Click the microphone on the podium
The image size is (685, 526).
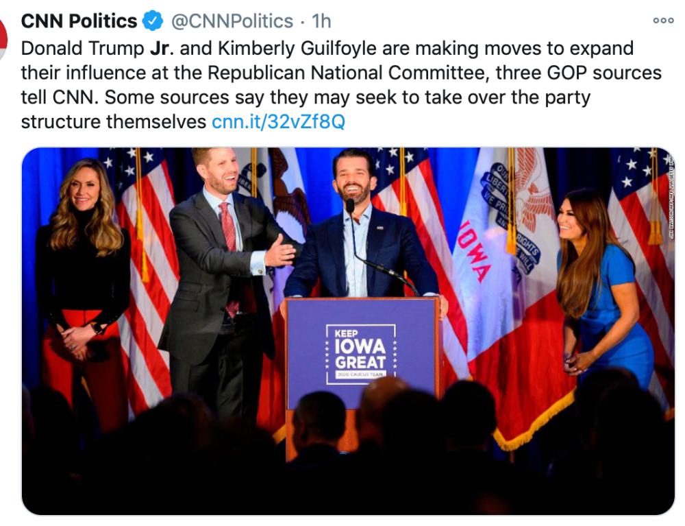point(350,206)
